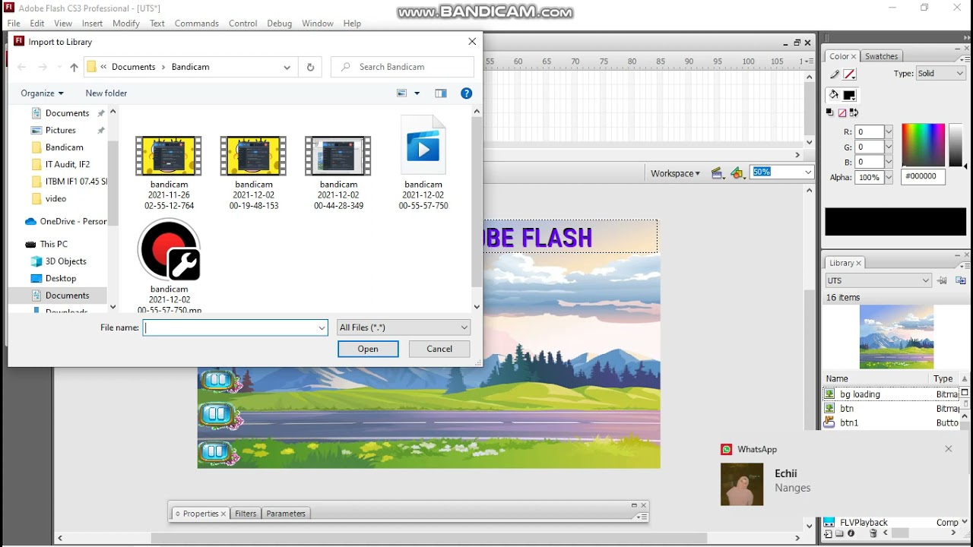
Task: Click the no color icon in Color panel
Action: click(x=842, y=112)
